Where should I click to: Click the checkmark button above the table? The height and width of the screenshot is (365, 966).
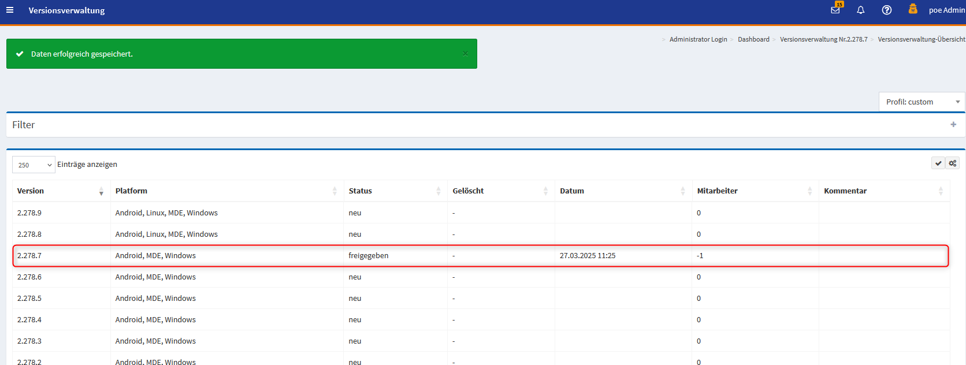[x=938, y=163]
